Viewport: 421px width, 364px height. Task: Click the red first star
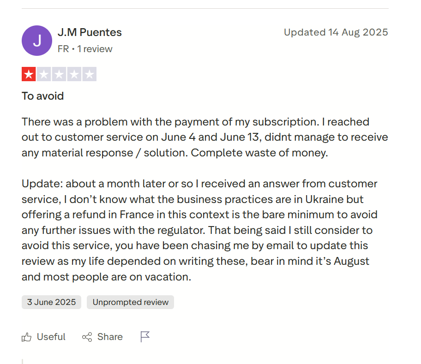coord(29,74)
